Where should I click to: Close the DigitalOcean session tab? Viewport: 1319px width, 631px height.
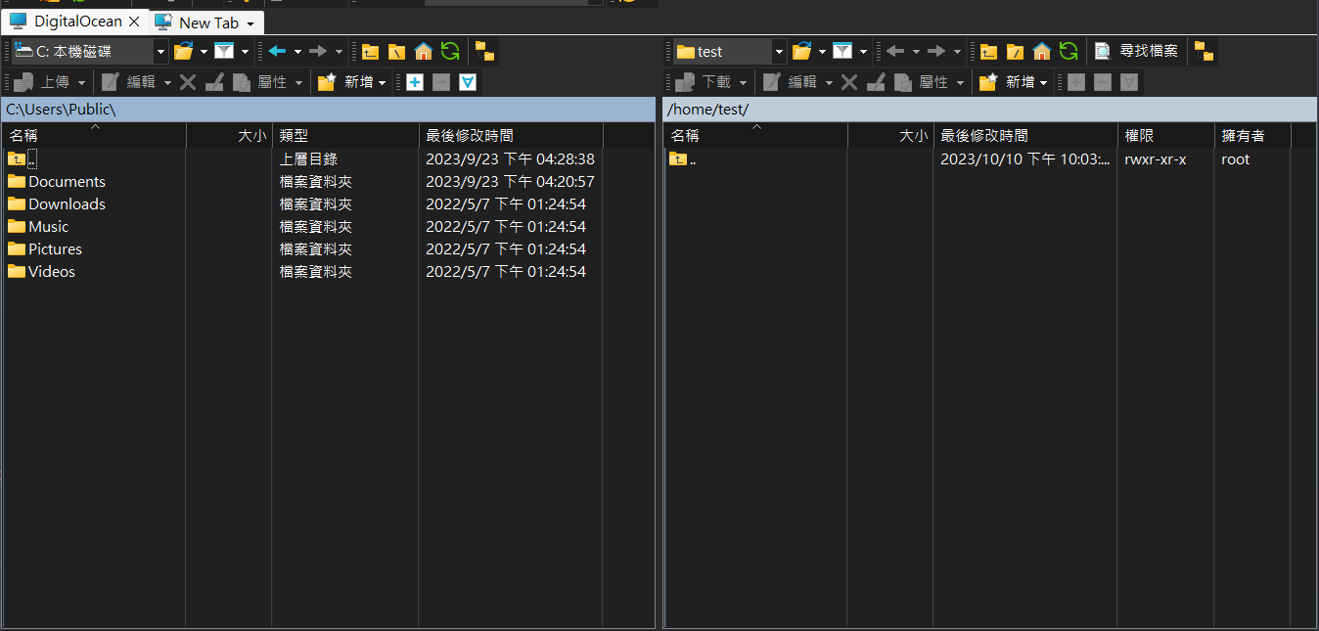pyautogui.click(x=135, y=22)
